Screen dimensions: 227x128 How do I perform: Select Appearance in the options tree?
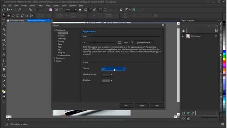[63, 33]
